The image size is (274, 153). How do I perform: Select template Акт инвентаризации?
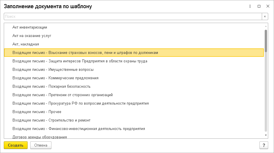tap(30, 27)
